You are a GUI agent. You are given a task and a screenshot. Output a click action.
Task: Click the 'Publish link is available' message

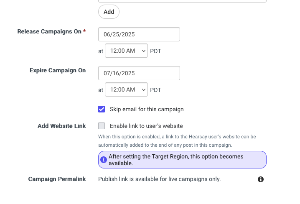159,179
